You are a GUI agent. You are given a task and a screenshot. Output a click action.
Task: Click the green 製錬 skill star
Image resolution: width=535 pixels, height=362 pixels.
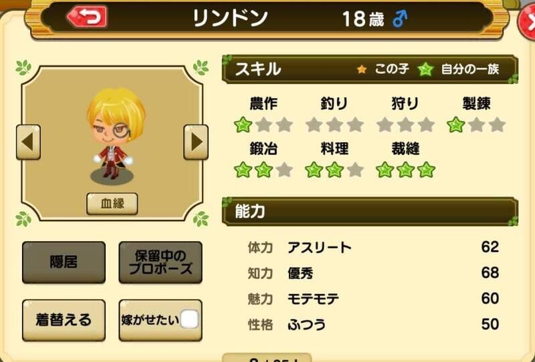click(x=456, y=125)
